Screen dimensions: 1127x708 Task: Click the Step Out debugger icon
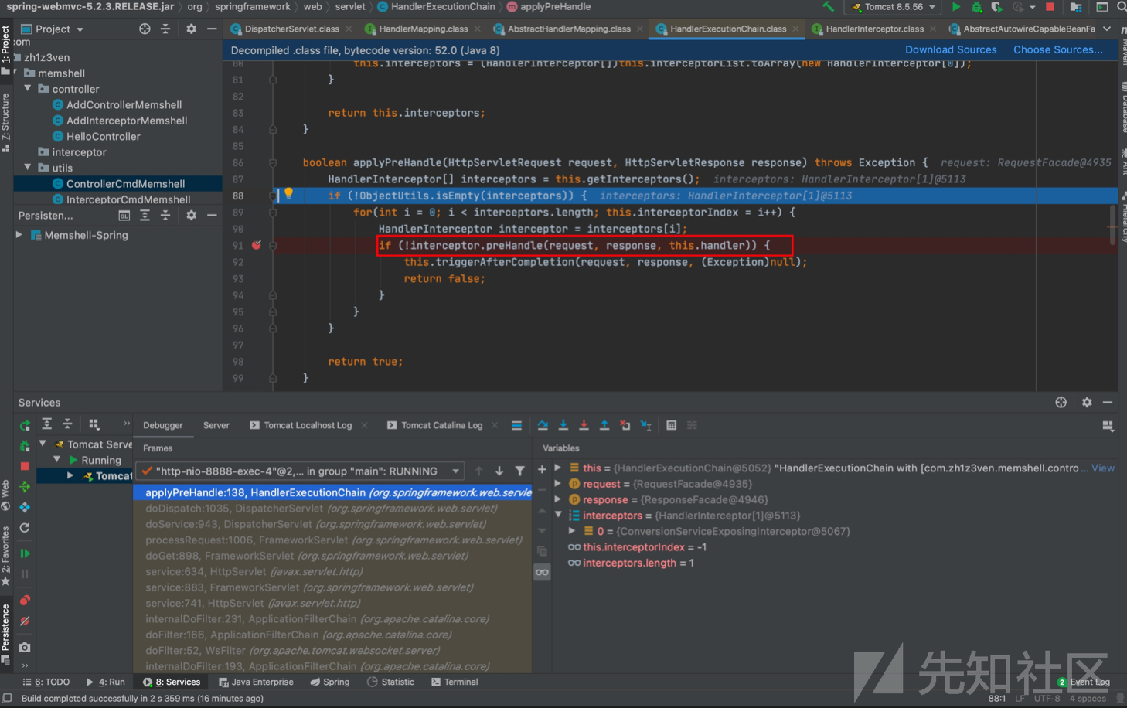click(604, 425)
